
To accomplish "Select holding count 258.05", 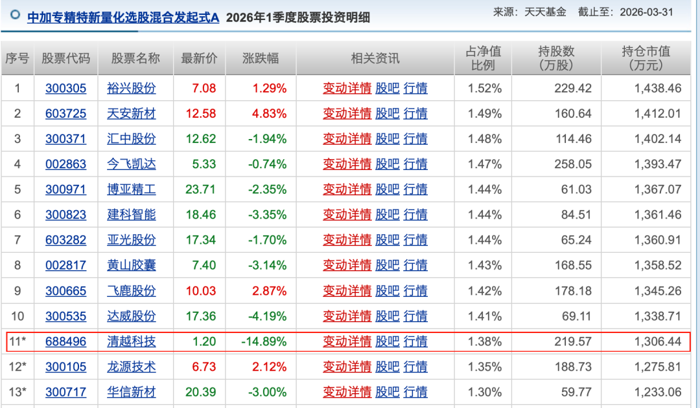I will click(x=573, y=164).
